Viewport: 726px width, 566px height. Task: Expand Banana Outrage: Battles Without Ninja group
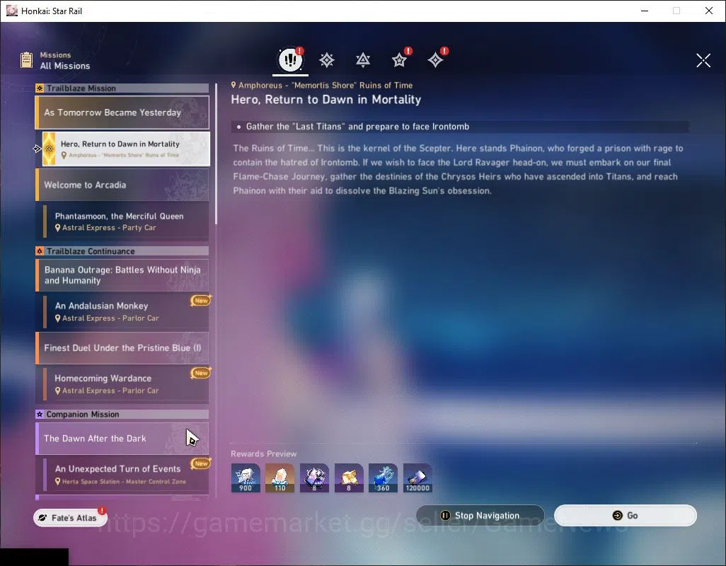122,275
